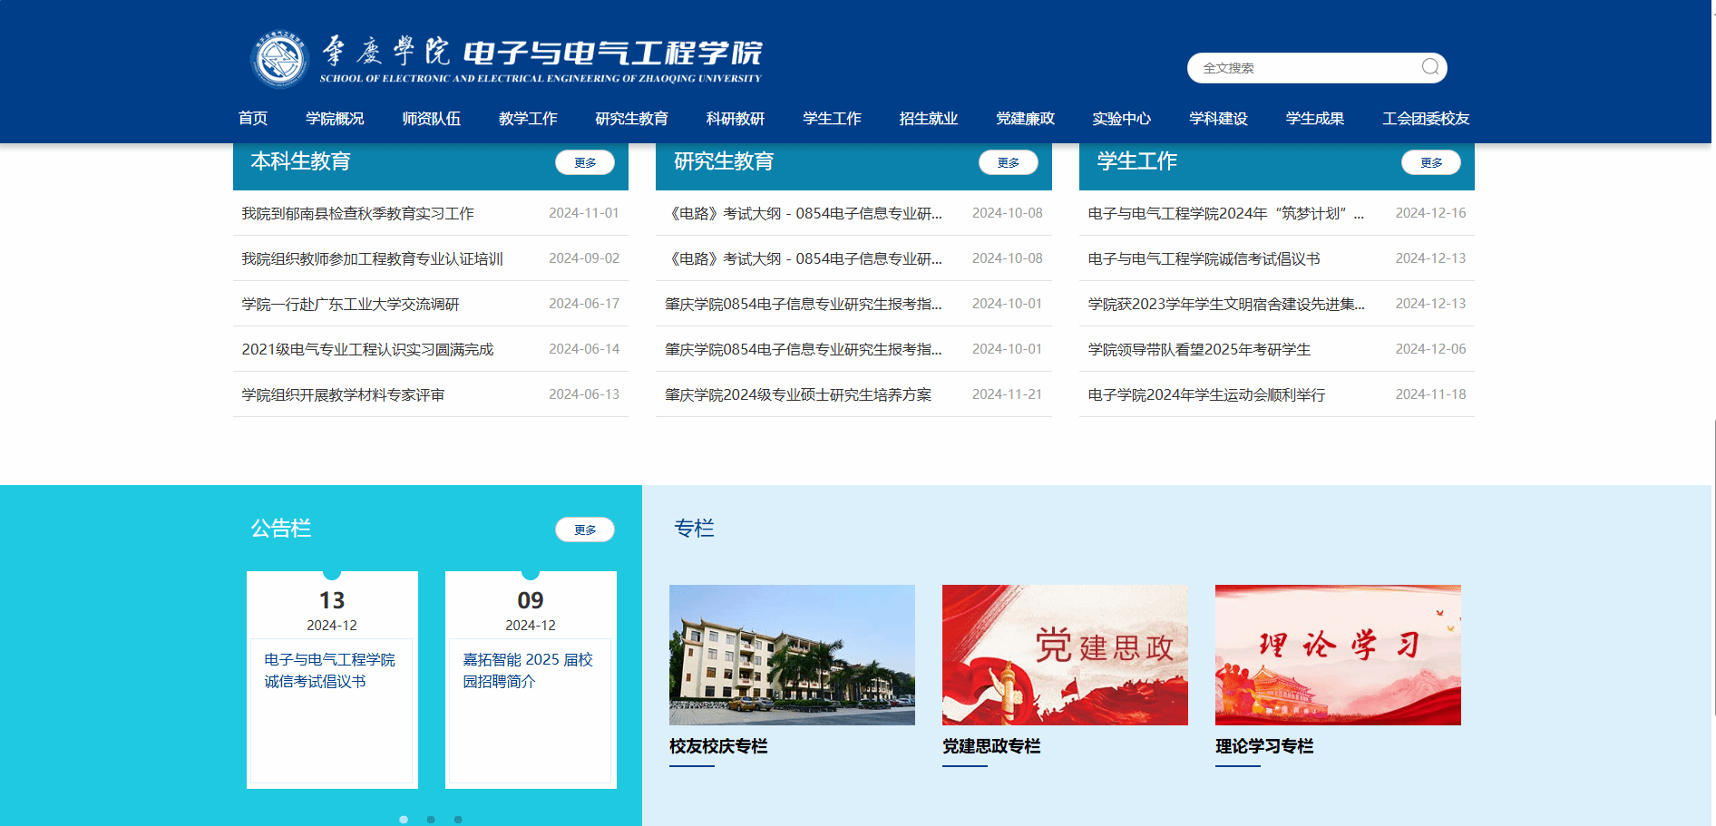Open 肇庆学院2024级专业硕士研究生培养方案
The height and width of the screenshot is (826, 1716).
pyautogui.click(x=801, y=394)
